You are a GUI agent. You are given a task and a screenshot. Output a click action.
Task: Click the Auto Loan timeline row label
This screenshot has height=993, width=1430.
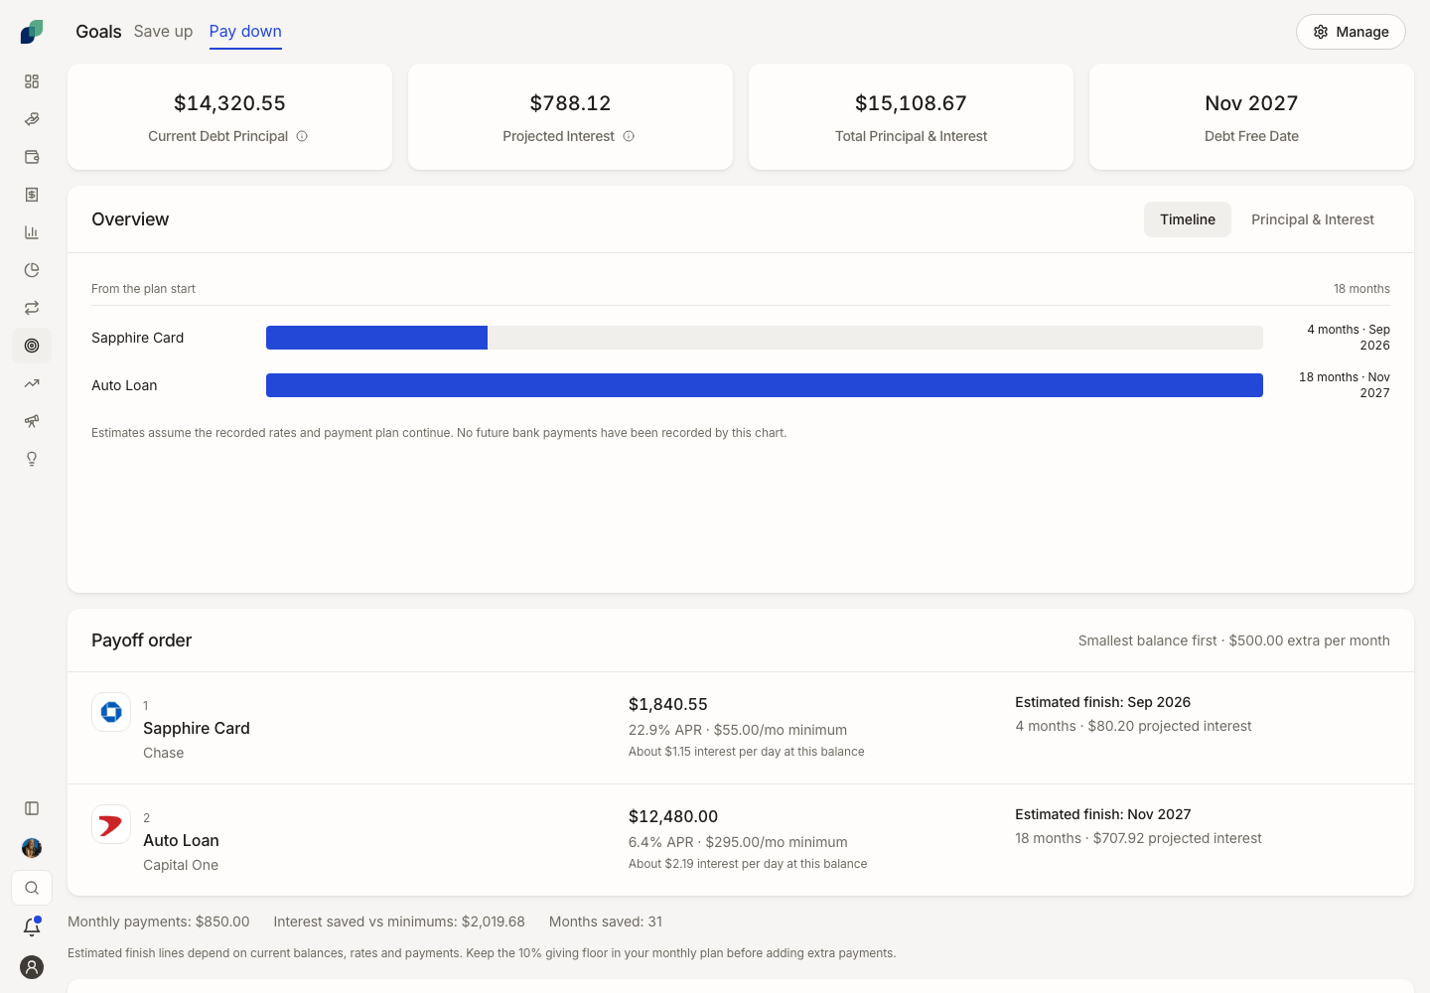click(x=124, y=385)
